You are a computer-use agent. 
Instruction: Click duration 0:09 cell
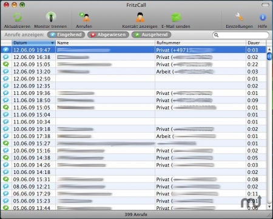pos(252,100)
